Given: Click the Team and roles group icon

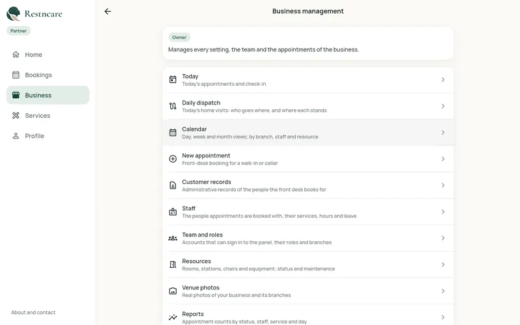Looking at the screenshot, I should point(173,238).
